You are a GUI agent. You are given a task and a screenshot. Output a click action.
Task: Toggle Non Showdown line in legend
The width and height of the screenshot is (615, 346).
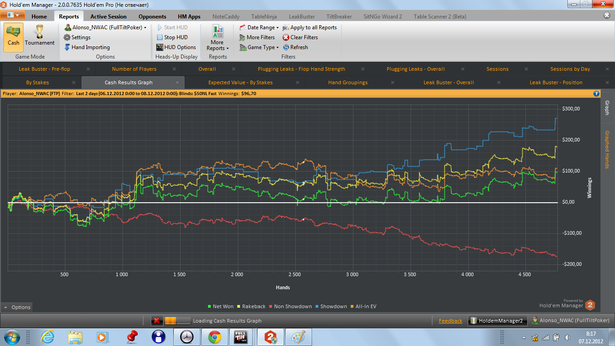tap(290, 306)
